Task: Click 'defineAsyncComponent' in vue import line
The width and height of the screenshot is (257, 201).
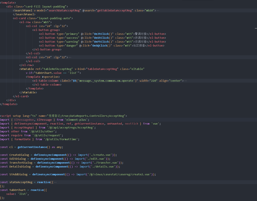Action: coord(31,124)
